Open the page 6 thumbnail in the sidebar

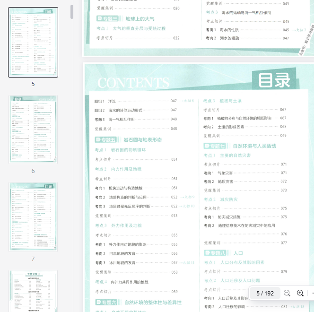[33, 130]
